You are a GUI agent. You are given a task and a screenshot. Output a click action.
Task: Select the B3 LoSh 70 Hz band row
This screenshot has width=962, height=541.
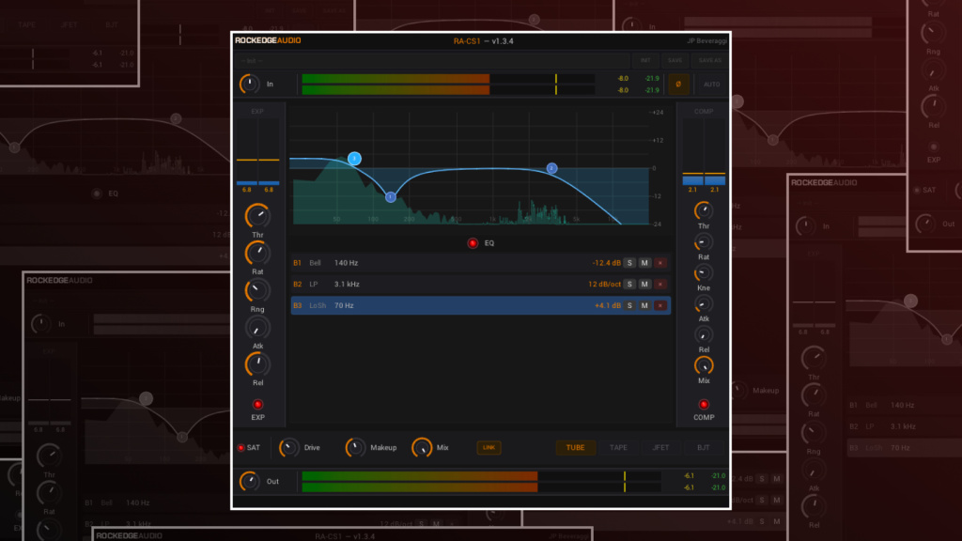480,305
